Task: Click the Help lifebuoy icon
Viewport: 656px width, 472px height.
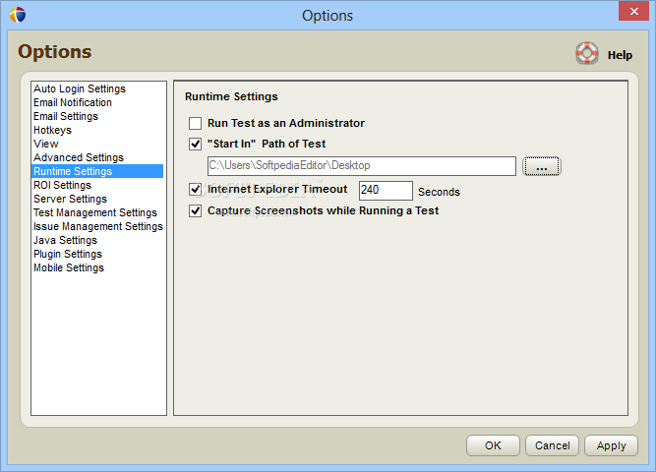Action: point(587,53)
